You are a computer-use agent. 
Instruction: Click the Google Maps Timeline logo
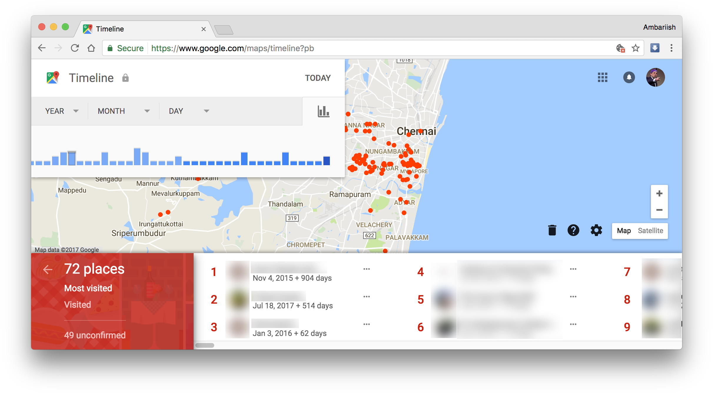tap(53, 77)
